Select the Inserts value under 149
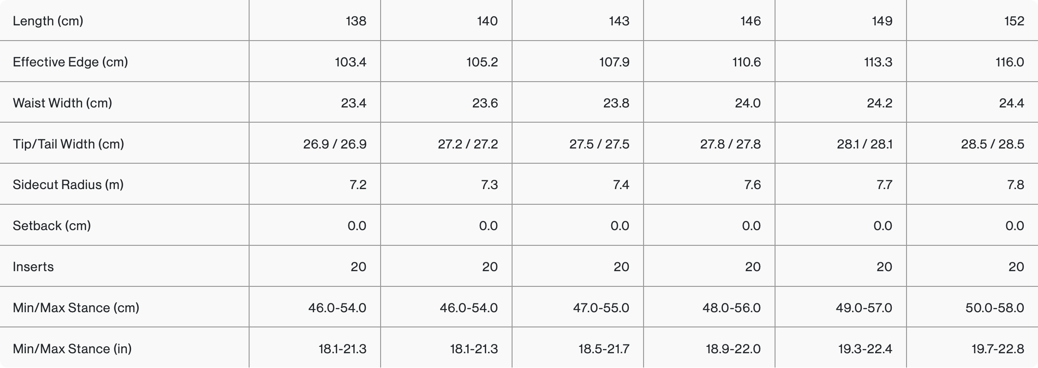 pyautogui.click(x=884, y=267)
